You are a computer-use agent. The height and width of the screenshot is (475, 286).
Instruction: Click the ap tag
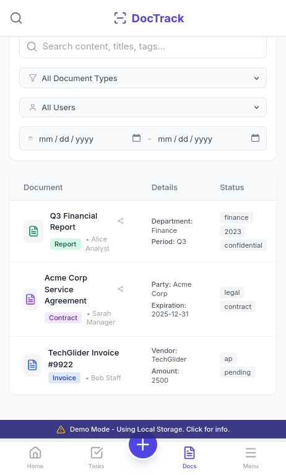(x=228, y=359)
